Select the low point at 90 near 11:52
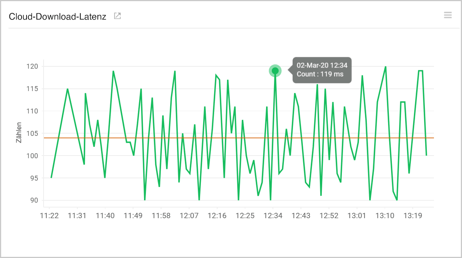Image resolution: width=462 pixels, height=258 pixels. point(144,200)
